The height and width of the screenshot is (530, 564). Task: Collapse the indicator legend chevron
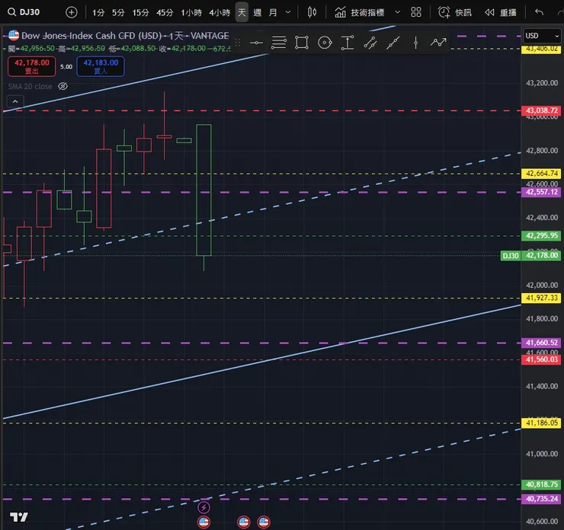click(x=15, y=102)
